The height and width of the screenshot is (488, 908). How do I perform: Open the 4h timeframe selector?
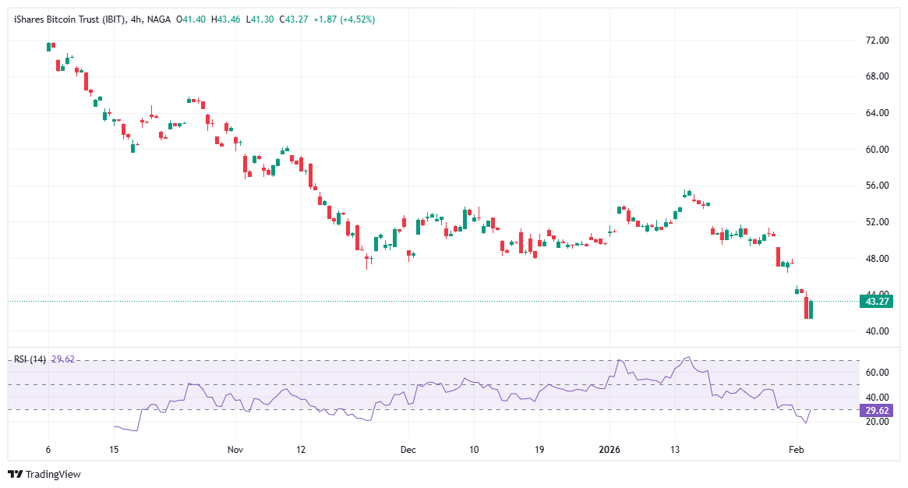[134, 19]
